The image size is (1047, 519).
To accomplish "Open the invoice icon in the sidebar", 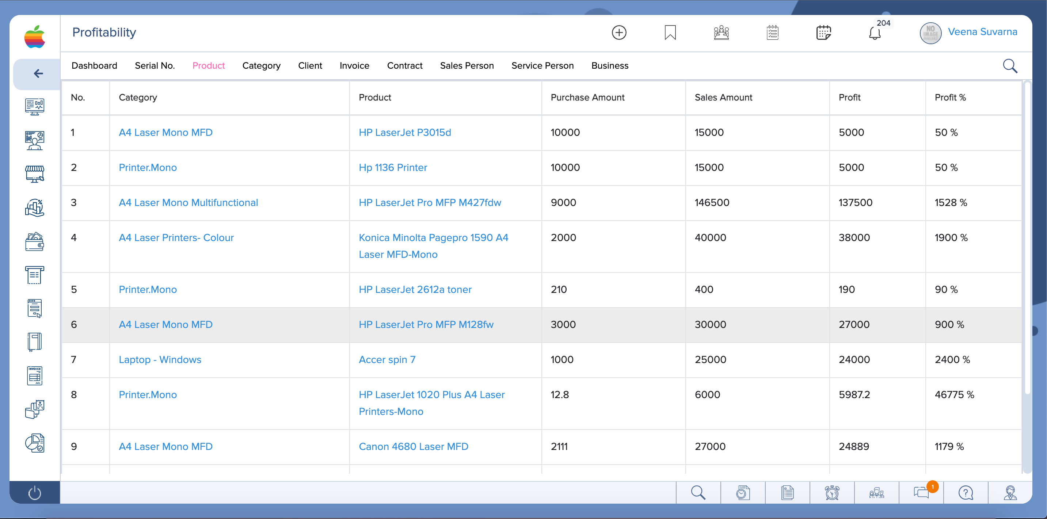I will click(x=35, y=375).
